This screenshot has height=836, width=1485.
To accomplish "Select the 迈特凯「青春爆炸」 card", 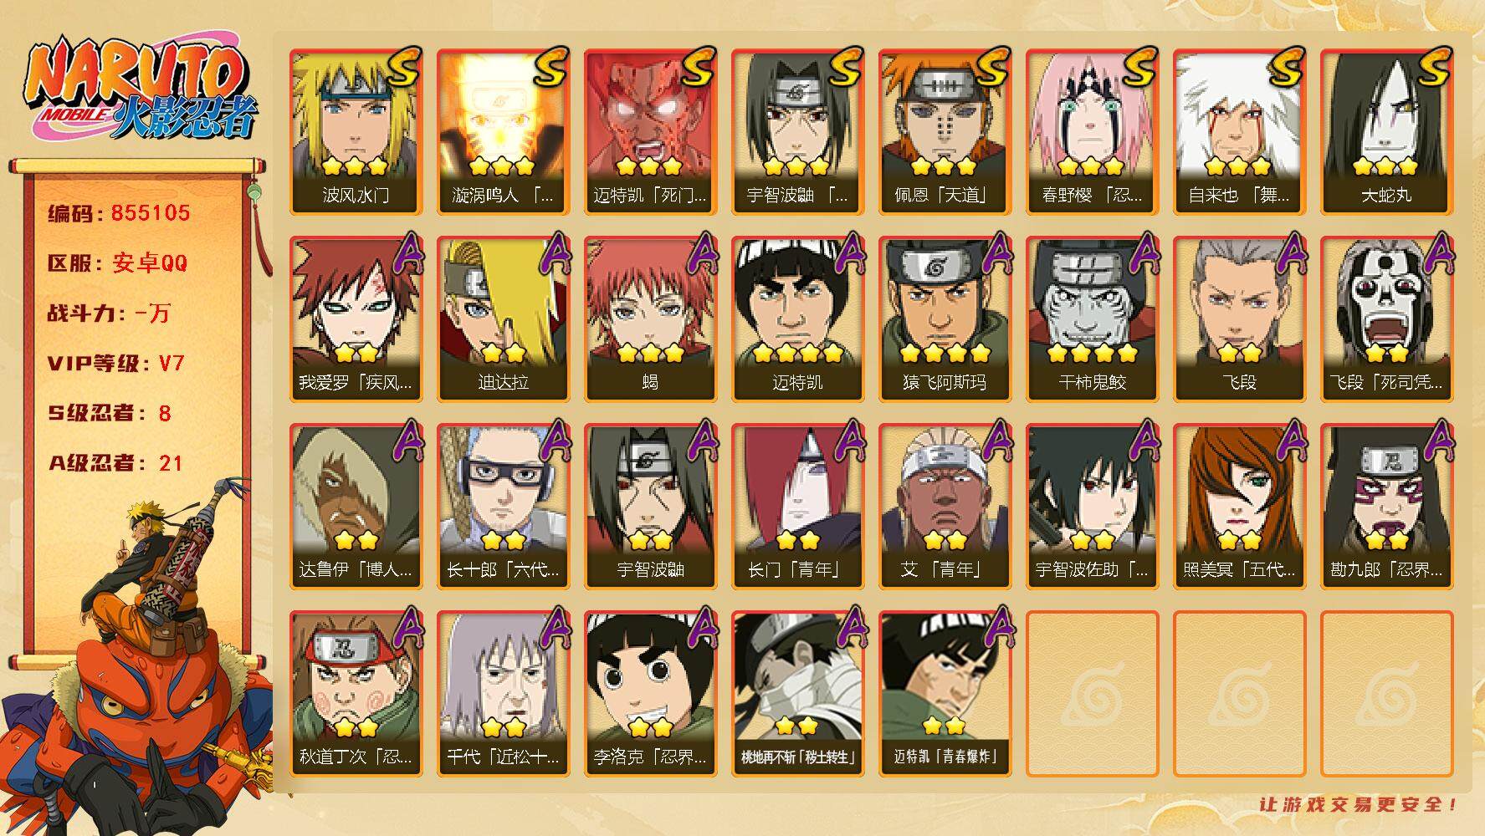I will (x=945, y=694).
